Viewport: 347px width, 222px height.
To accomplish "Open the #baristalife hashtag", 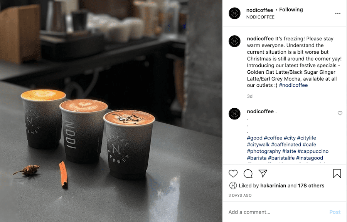I will click(x=281, y=158).
